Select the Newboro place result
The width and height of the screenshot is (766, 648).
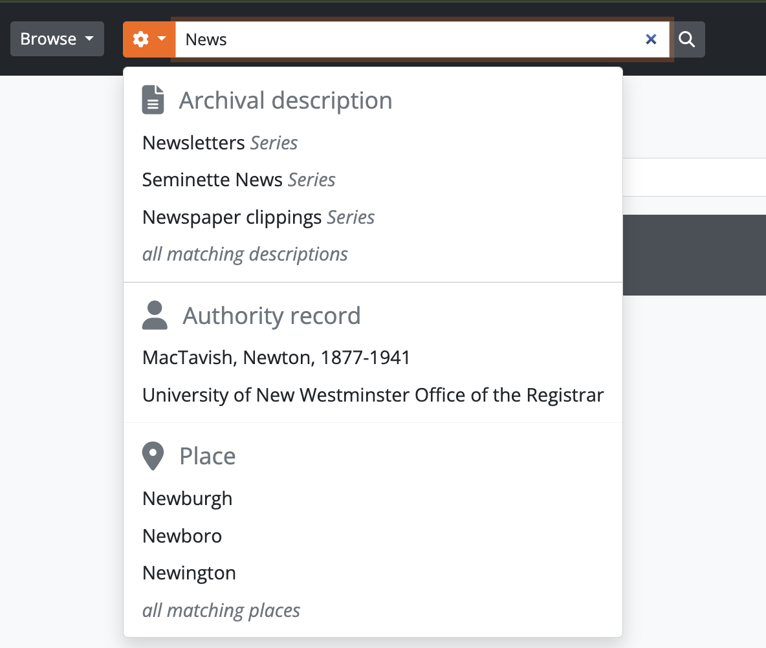point(182,536)
